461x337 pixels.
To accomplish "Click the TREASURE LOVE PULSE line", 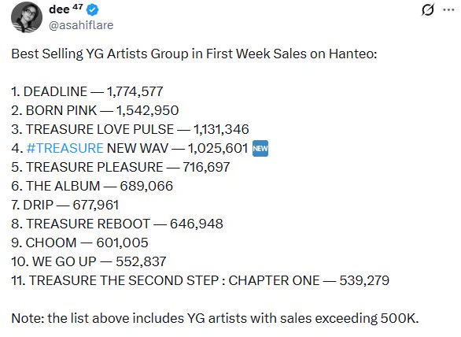I will [130, 129].
